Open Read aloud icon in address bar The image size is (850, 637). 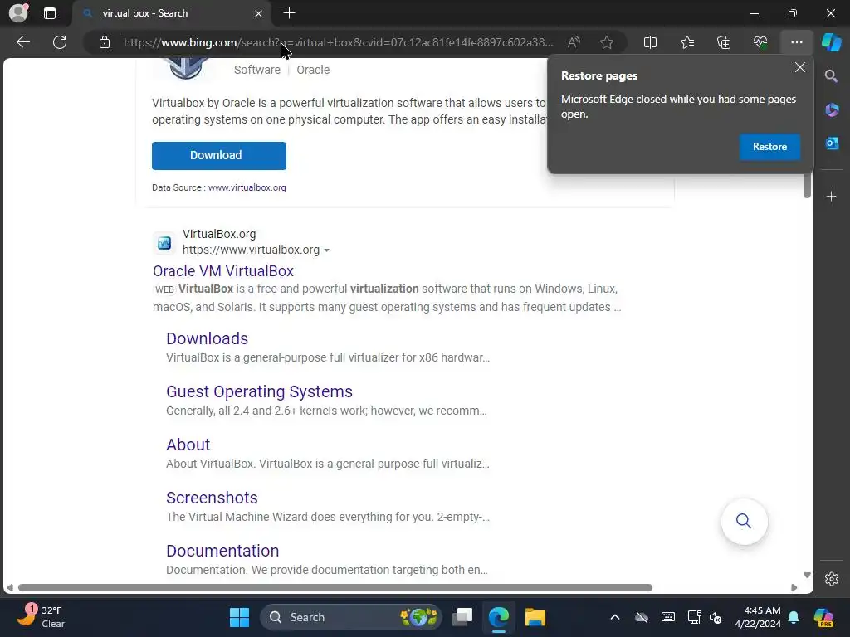[x=574, y=42]
